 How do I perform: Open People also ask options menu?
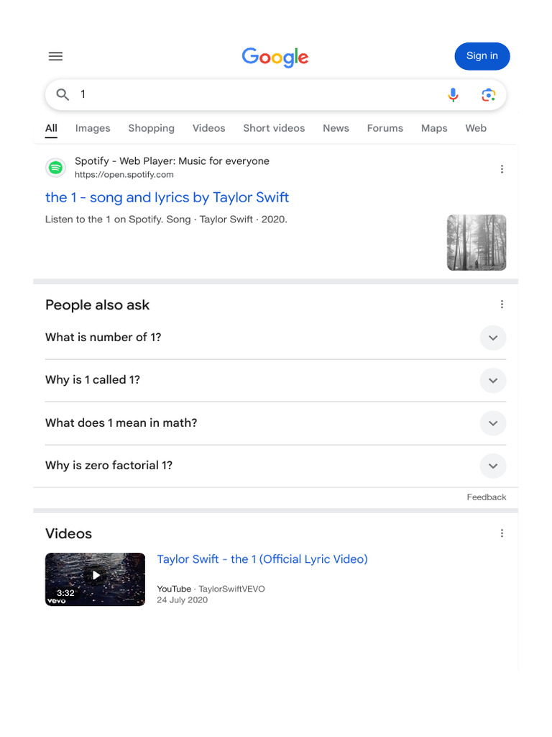tap(502, 304)
